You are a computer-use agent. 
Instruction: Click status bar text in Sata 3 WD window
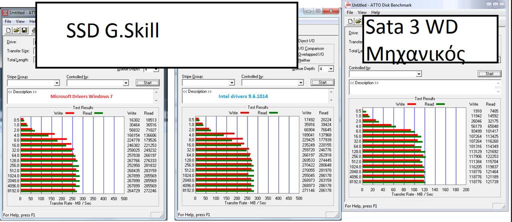(361, 206)
